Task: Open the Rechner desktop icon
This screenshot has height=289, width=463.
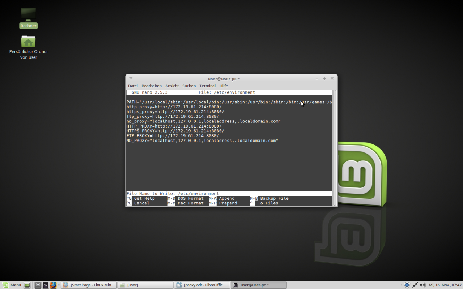Action: click(28, 18)
